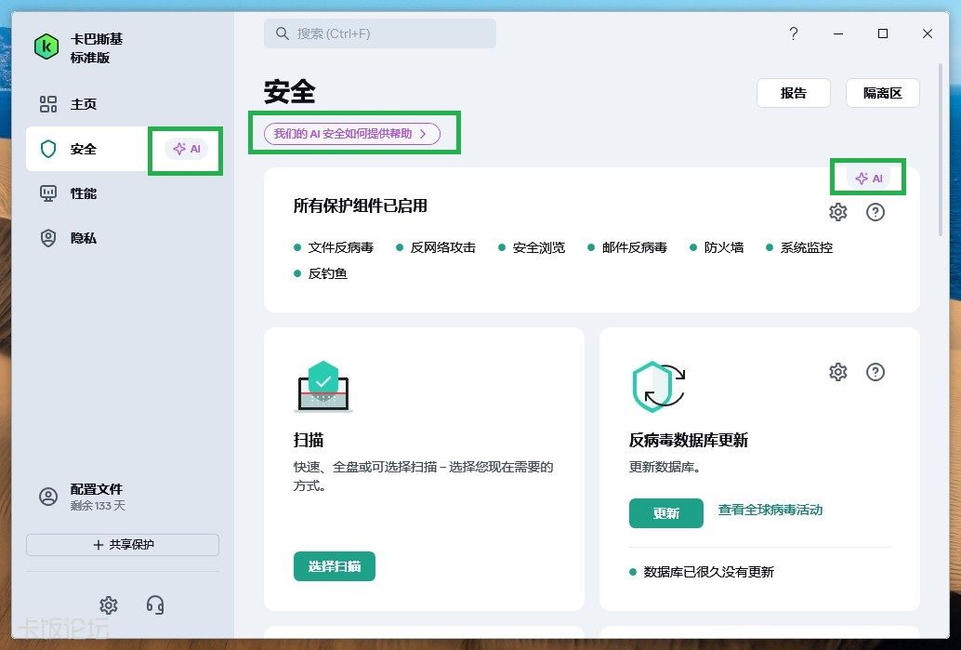Open gear settings for 所有保护组件已启用 card
This screenshot has height=650, width=961.
837,212
